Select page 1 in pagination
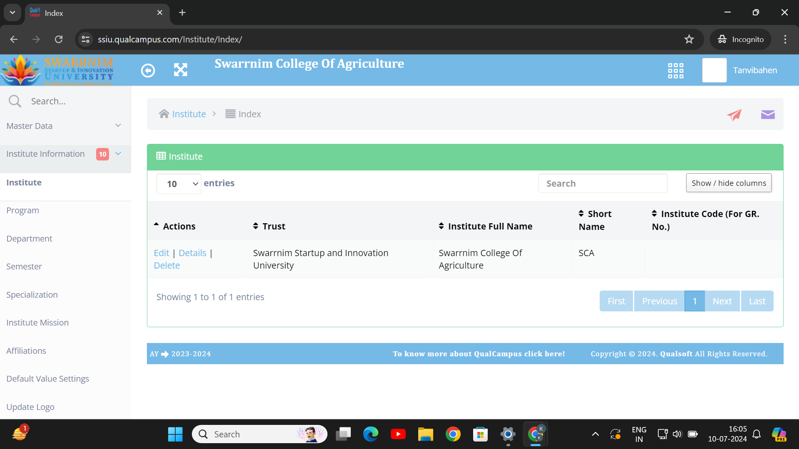 695,301
